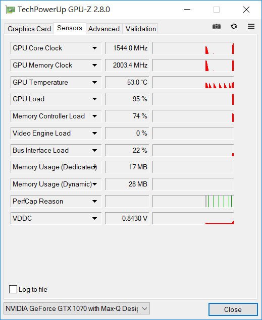262x320 pixels.
Task: Expand the PerfCap Reason dropdown arrow
Action: [x=94, y=202]
